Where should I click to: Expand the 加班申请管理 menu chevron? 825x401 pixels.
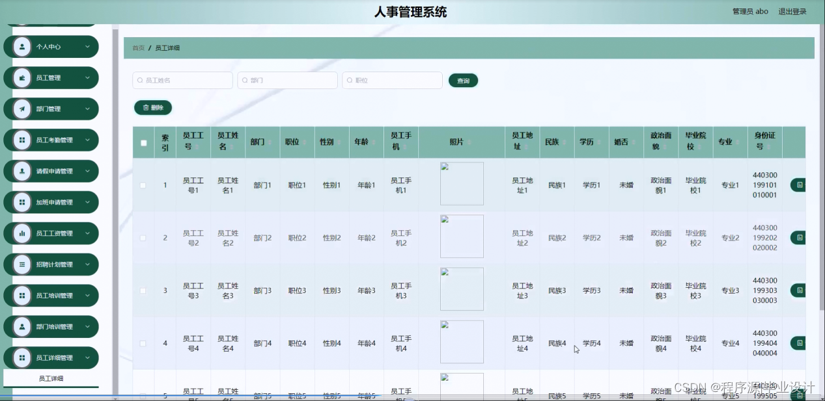87,202
